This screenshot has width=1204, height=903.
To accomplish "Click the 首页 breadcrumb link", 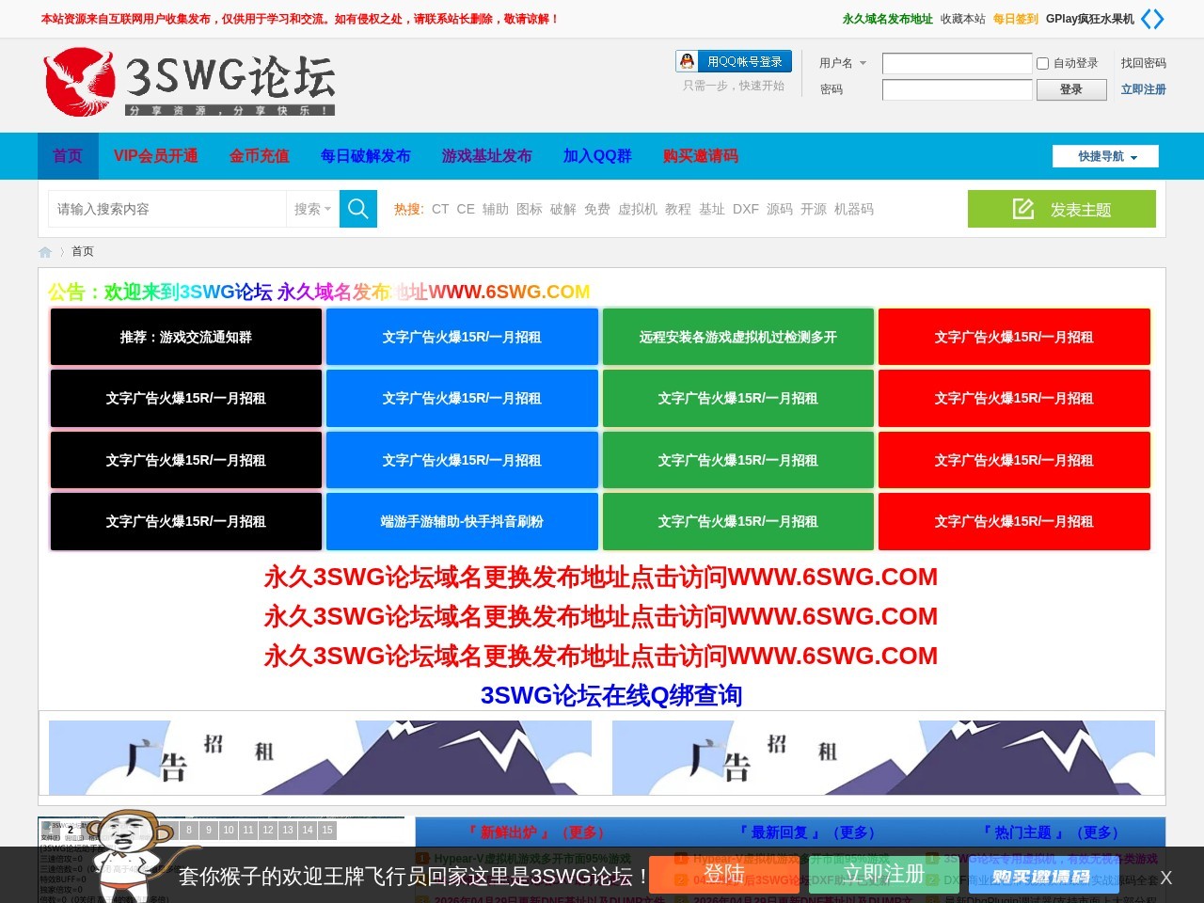I will [x=83, y=251].
